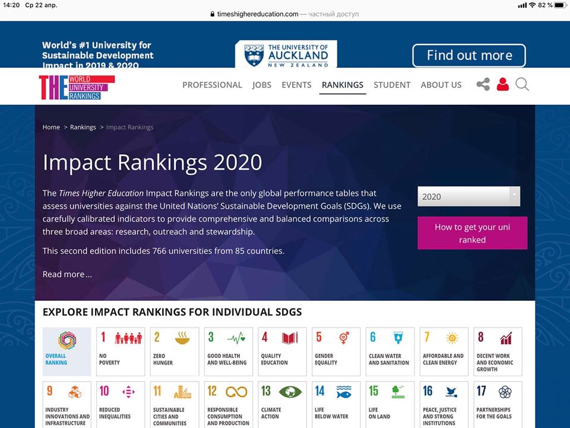The image size is (570, 428).
Task: Click the Find out more button
Action: 469,56
